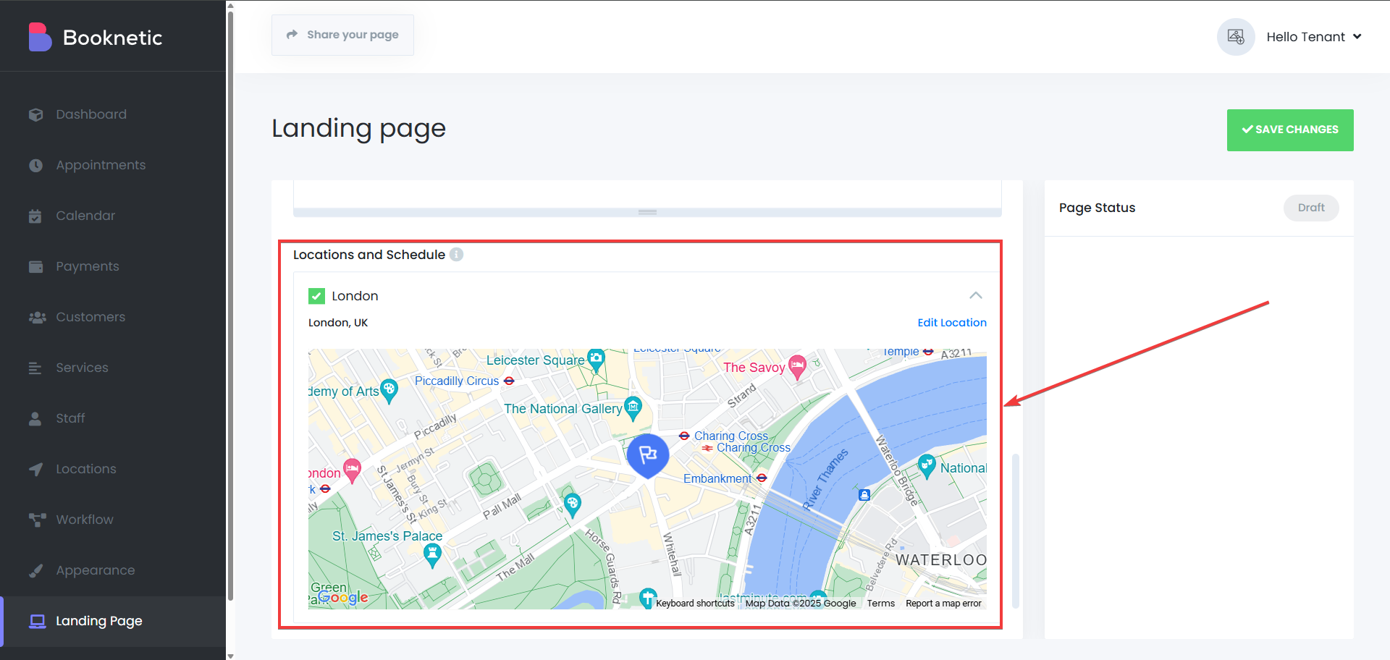Click the Dashboard cube icon in sidebar

(x=35, y=114)
